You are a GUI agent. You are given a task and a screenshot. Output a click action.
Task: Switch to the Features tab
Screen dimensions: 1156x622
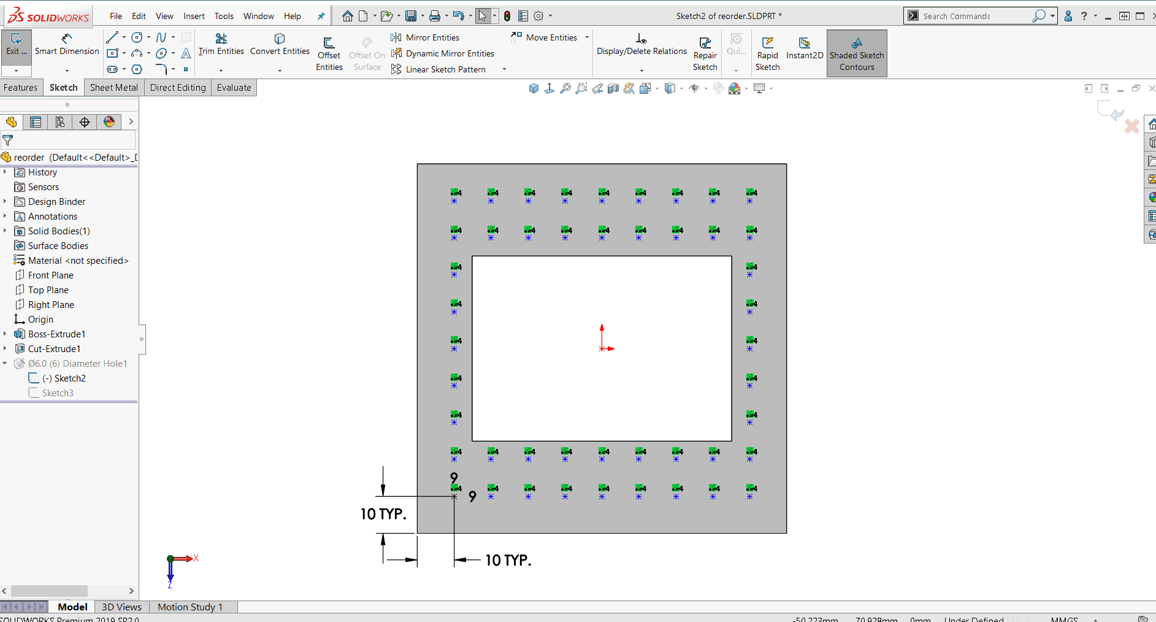click(x=21, y=88)
